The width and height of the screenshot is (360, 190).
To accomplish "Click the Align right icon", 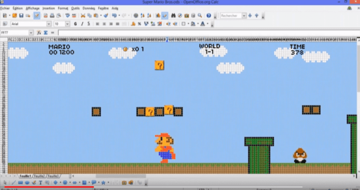I will [111, 24].
